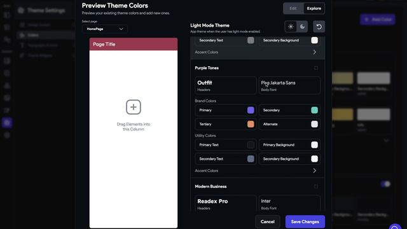Tick the Purple Tones theme checkbox
The width and height of the screenshot is (407, 229).
point(316,68)
